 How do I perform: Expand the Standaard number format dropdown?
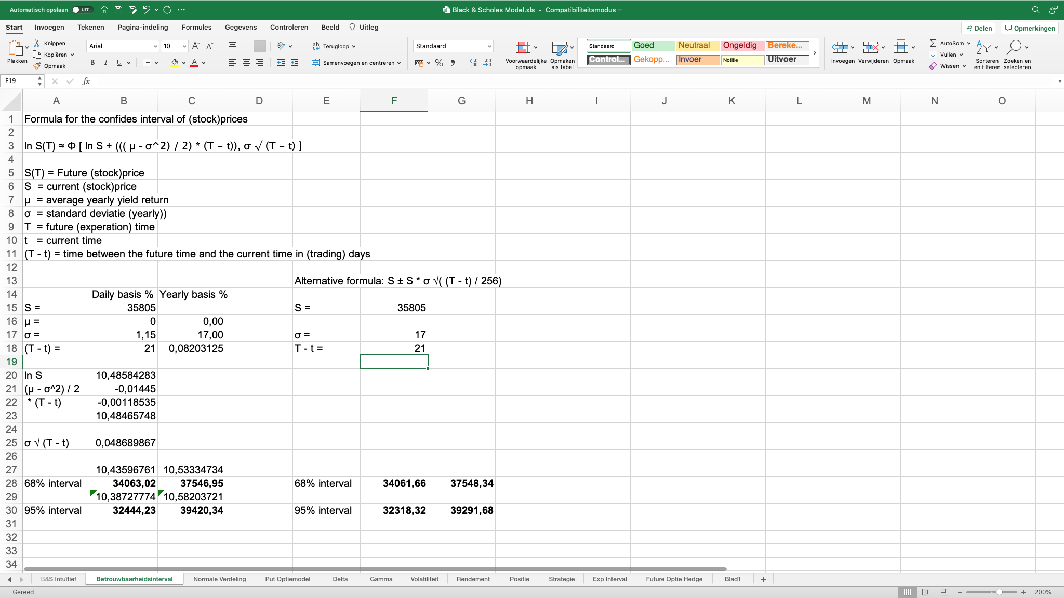[489, 46]
